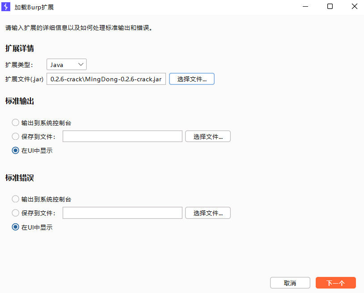Select 输出到系统控制台 under 标准错误
Screen dimensions: 364x293
click(16, 199)
